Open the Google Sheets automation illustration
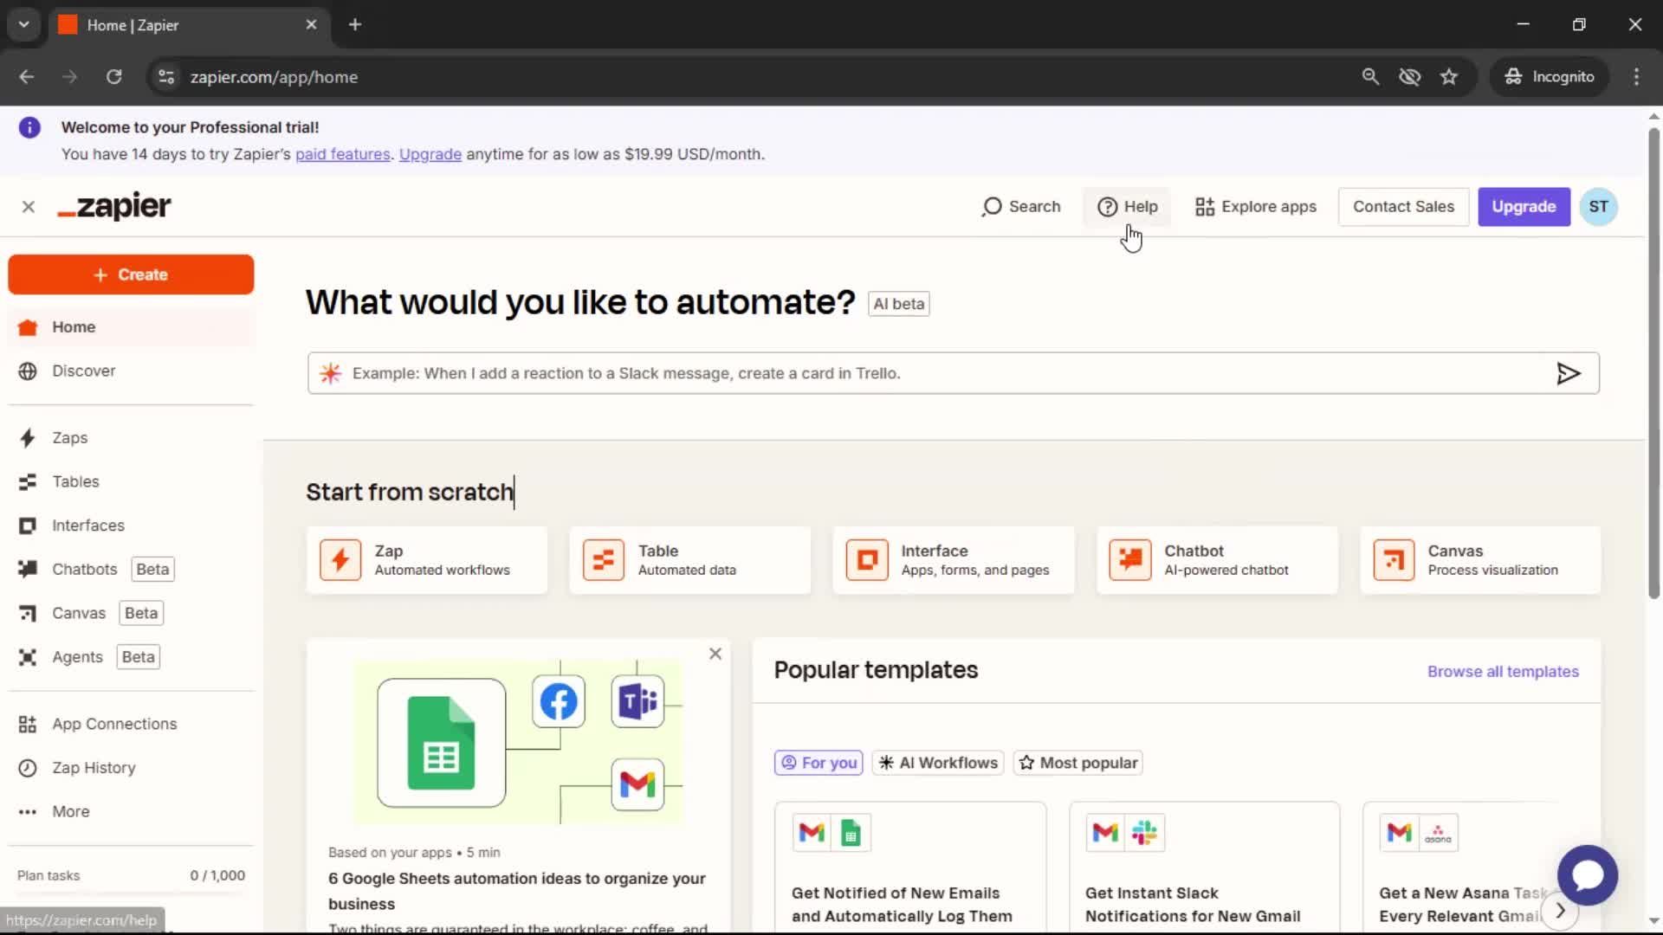The image size is (1663, 935). point(518,742)
